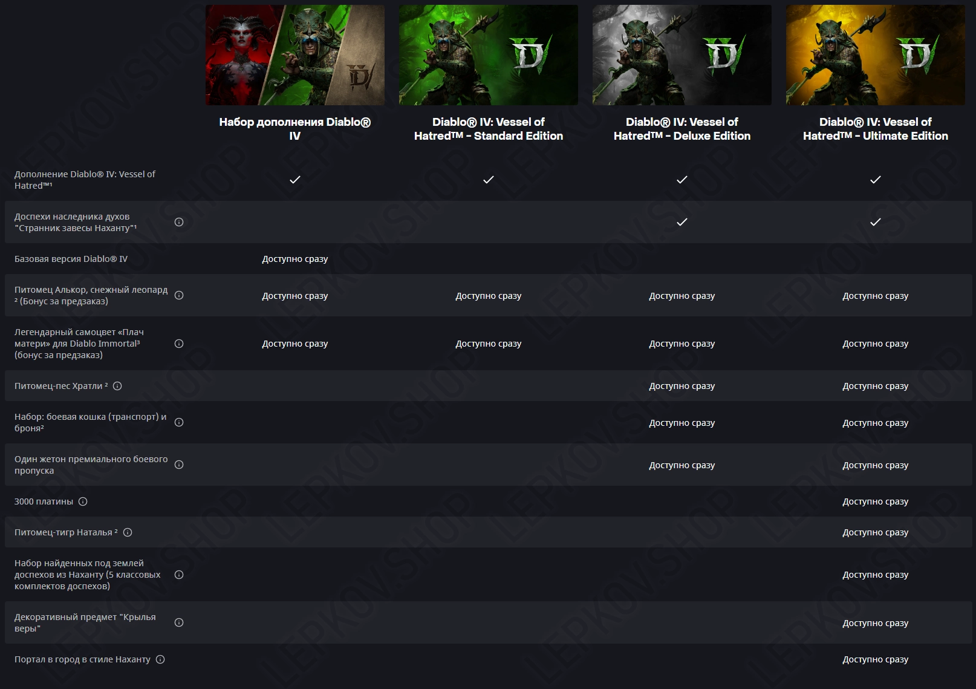Click Питомец Алькор Доступно сразу under Ultimate Edition
The width and height of the screenshot is (976, 689).
[x=876, y=296]
